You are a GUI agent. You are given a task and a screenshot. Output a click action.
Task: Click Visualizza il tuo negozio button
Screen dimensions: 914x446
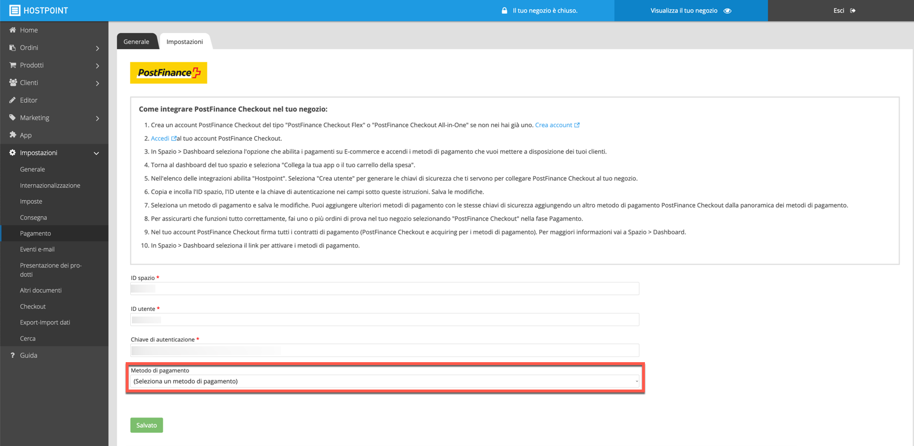pyautogui.click(x=691, y=11)
